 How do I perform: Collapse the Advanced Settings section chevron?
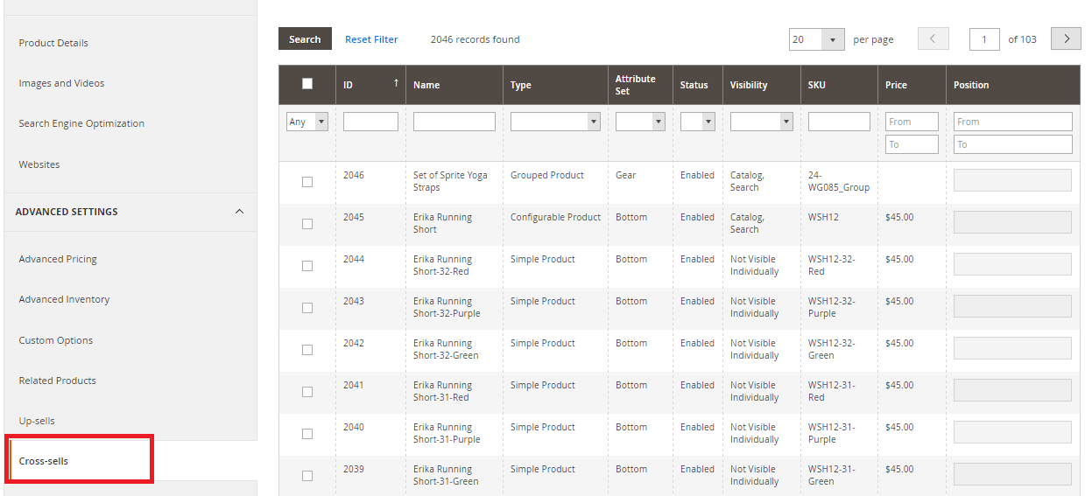point(239,212)
